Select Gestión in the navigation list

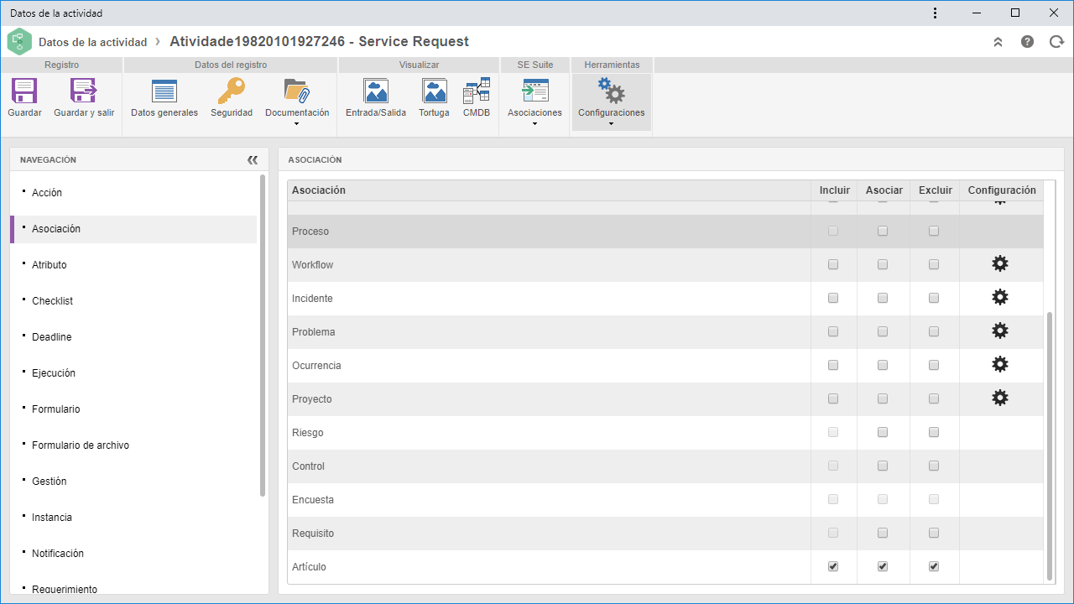[x=133, y=482]
